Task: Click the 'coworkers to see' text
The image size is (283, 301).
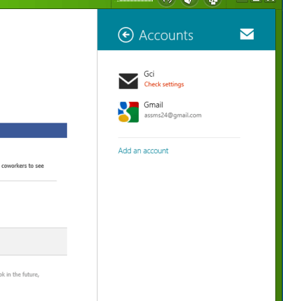Action: [22, 166]
